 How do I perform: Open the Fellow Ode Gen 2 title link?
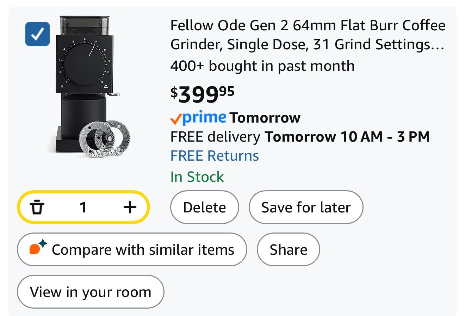tap(307, 35)
